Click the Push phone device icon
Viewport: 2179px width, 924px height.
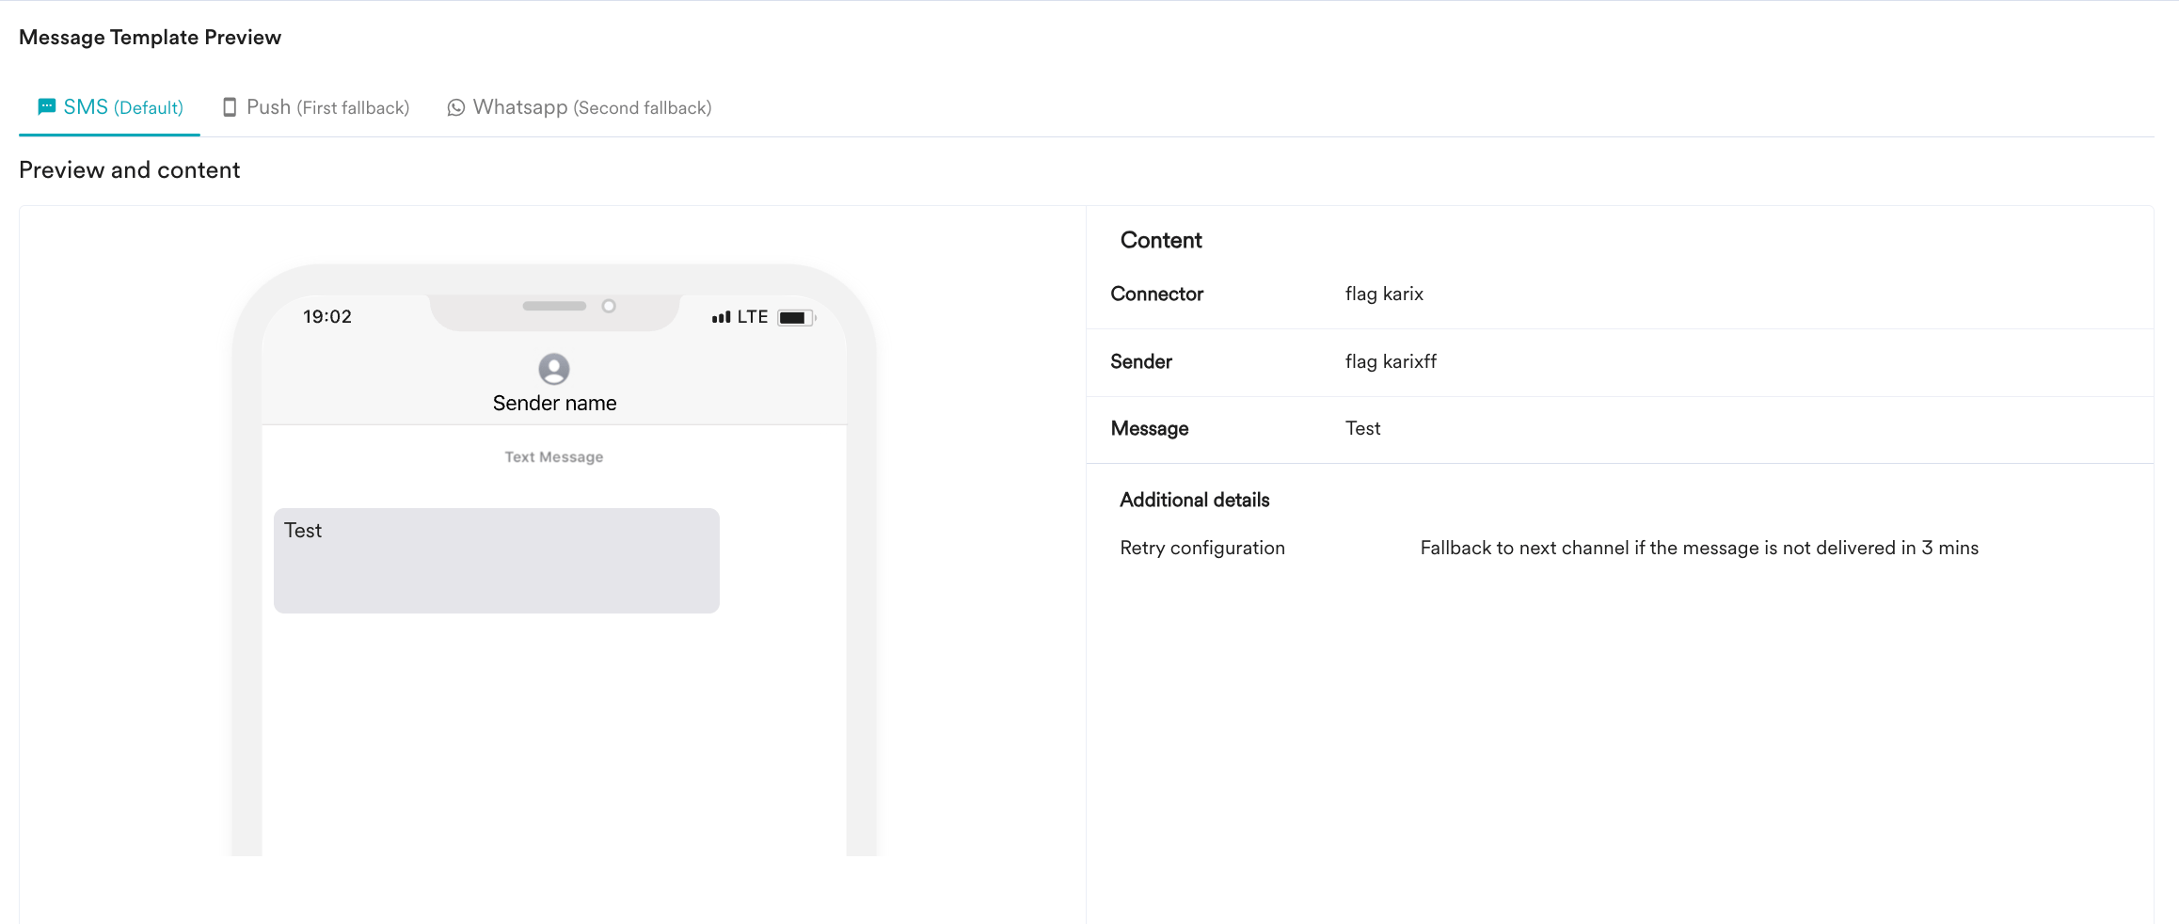(x=230, y=107)
